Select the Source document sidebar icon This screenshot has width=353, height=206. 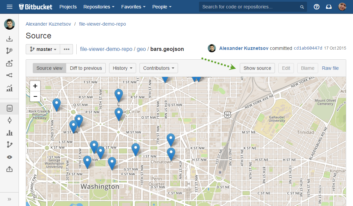(x=9, y=109)
